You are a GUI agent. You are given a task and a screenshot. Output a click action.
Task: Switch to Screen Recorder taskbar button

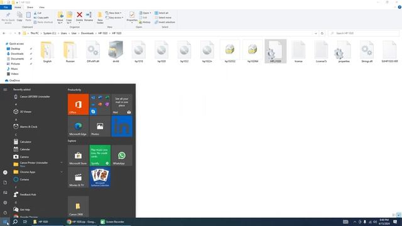click(114, 222)
